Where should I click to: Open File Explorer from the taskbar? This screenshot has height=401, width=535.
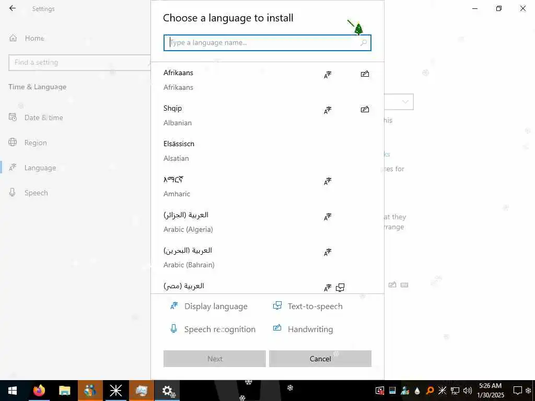[64, 391]
